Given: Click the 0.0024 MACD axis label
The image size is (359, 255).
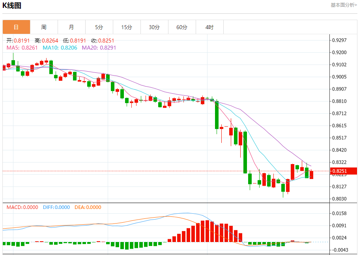Looking at the screenshot, I should [x=340, y=238].
